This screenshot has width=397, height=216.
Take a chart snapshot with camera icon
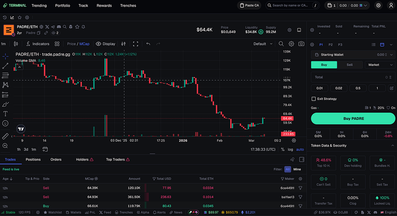coord(301,44)
